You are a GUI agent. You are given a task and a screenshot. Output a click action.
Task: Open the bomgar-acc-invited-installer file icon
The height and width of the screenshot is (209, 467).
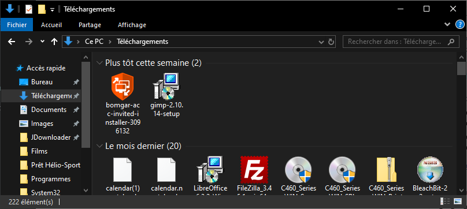tap(123, 87)
